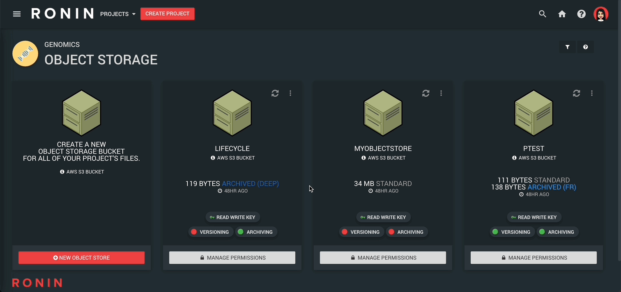
Task: Click the MYOBJECTSTORE cube icon
Action: click(x=383, y=113)
